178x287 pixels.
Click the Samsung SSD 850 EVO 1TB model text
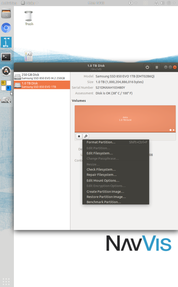[125, 76]
